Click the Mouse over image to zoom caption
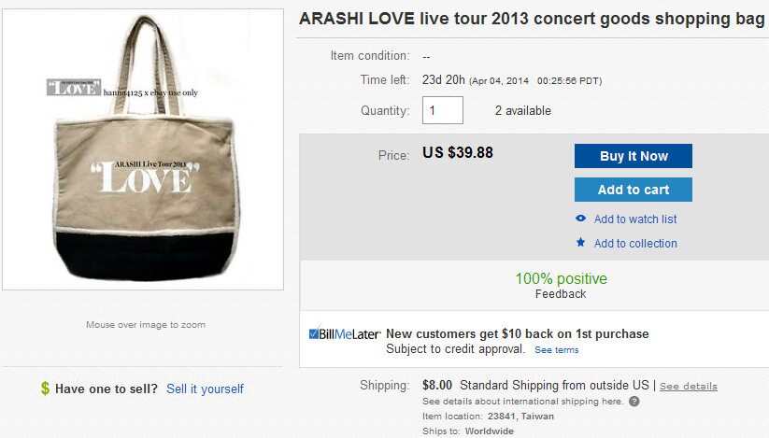The width and height of the screenshot is (769, 438). (x=146, y=325)
